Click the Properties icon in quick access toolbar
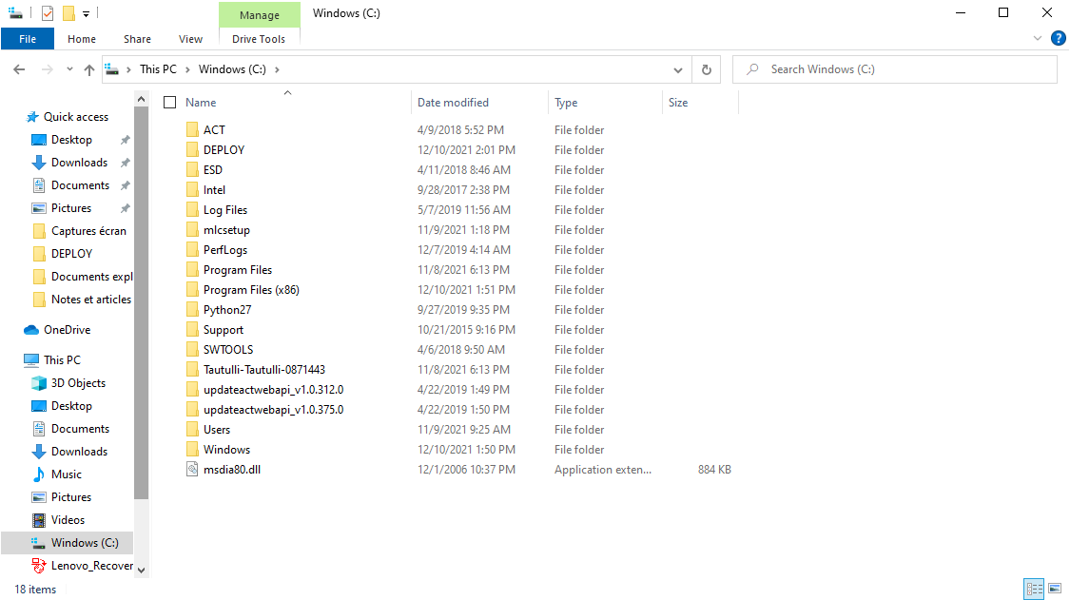 (x=48, y=13)
